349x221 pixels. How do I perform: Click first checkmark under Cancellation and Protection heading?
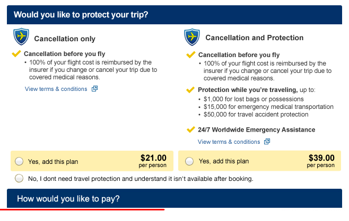190,55
